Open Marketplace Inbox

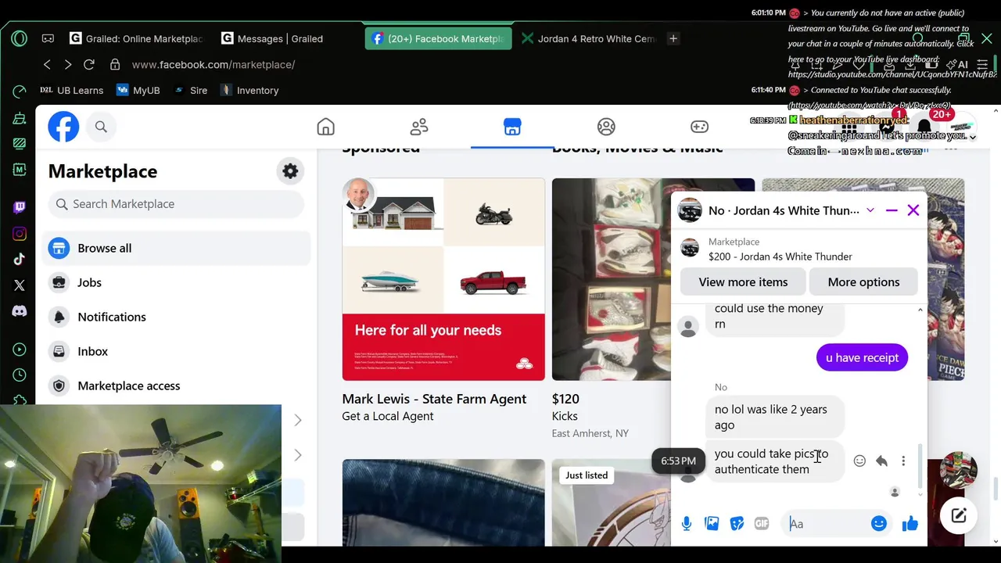pos(177,351)
